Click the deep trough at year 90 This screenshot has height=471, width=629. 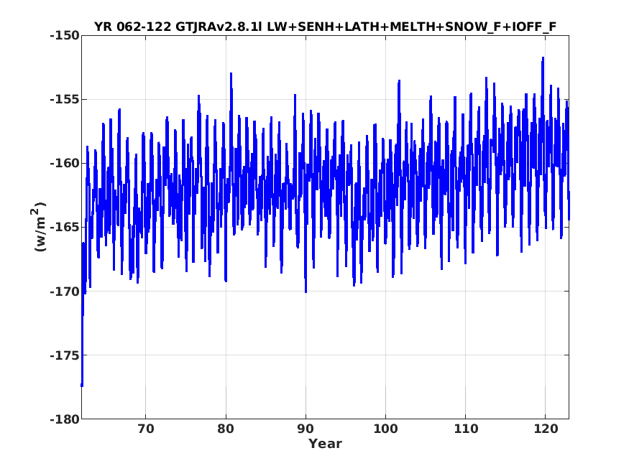coord(306,292)
